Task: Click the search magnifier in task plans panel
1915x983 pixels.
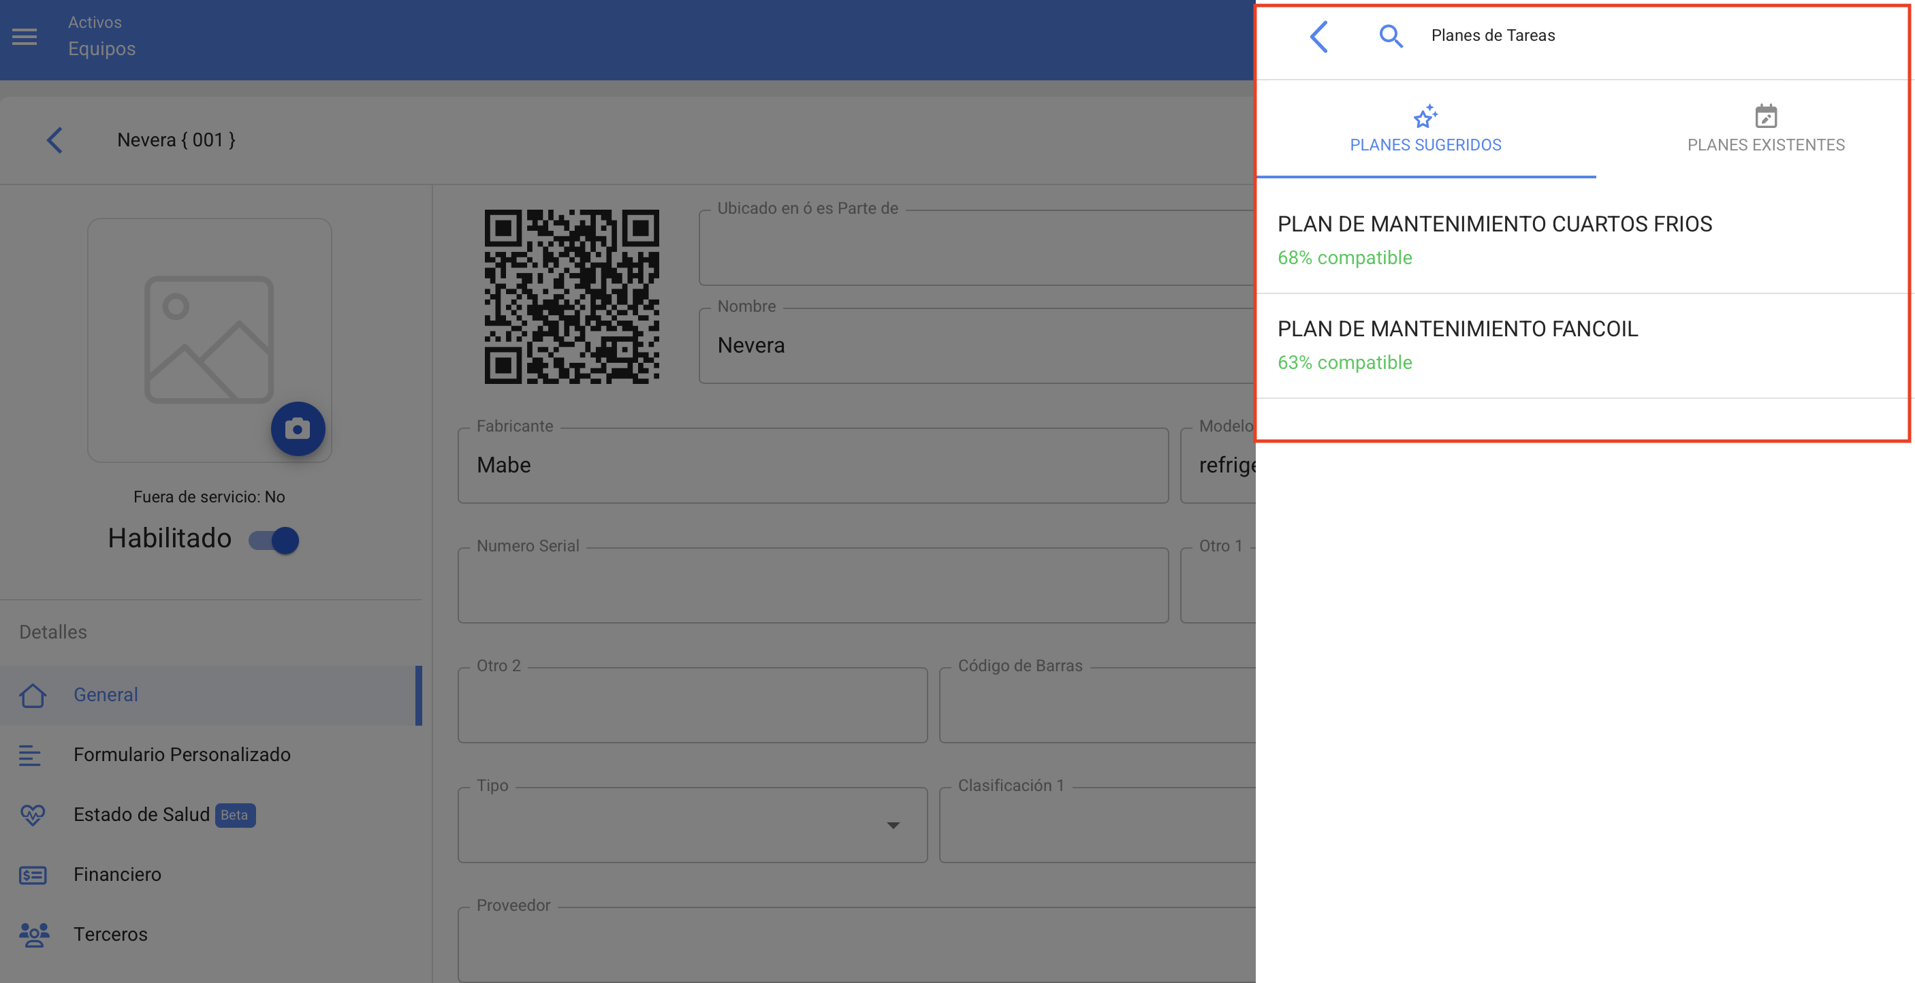Action: [x=1390, y=36]
